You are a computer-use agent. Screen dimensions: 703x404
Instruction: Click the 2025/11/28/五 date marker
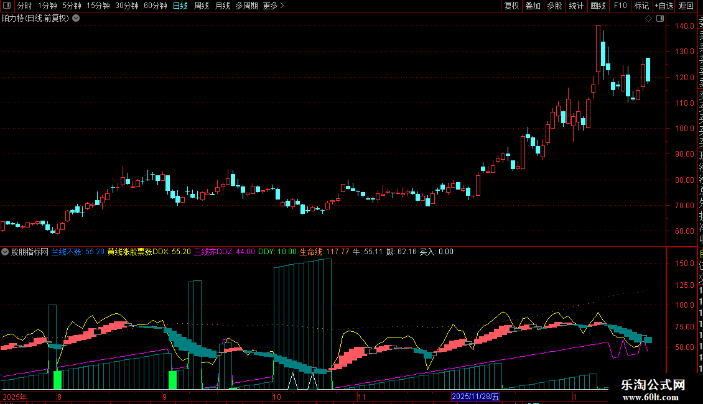(x=475, y=397)
